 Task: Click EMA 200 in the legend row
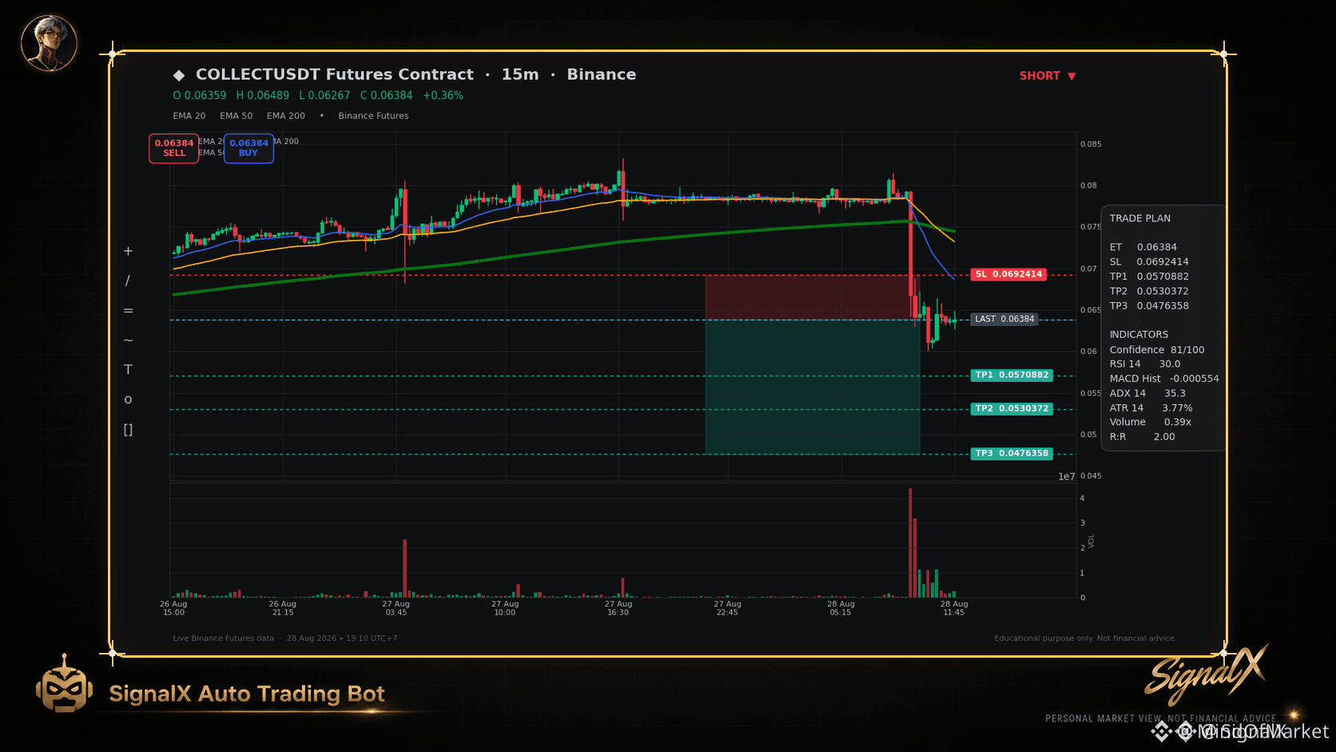click(x=286, y=116)
